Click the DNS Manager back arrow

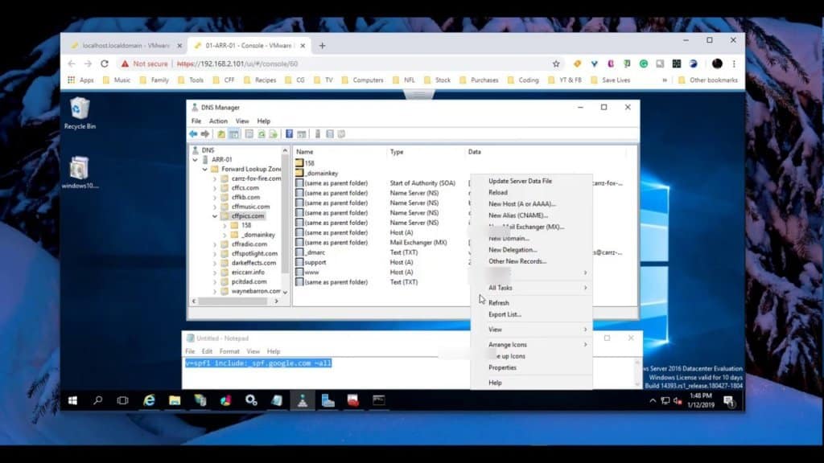pos(193,134)
